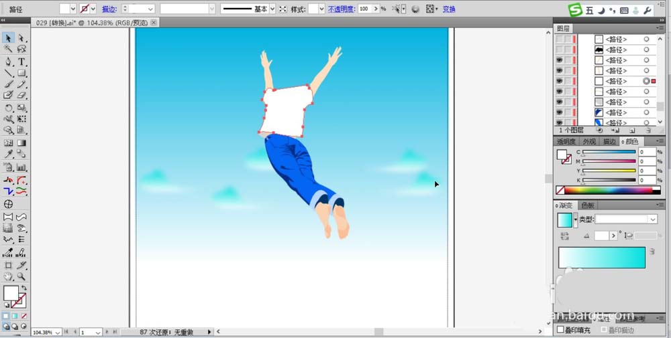Image resolution: width=671 pixels, height=338 pixels.
Task: Select the Selection tool
Action: coord(8,39)
